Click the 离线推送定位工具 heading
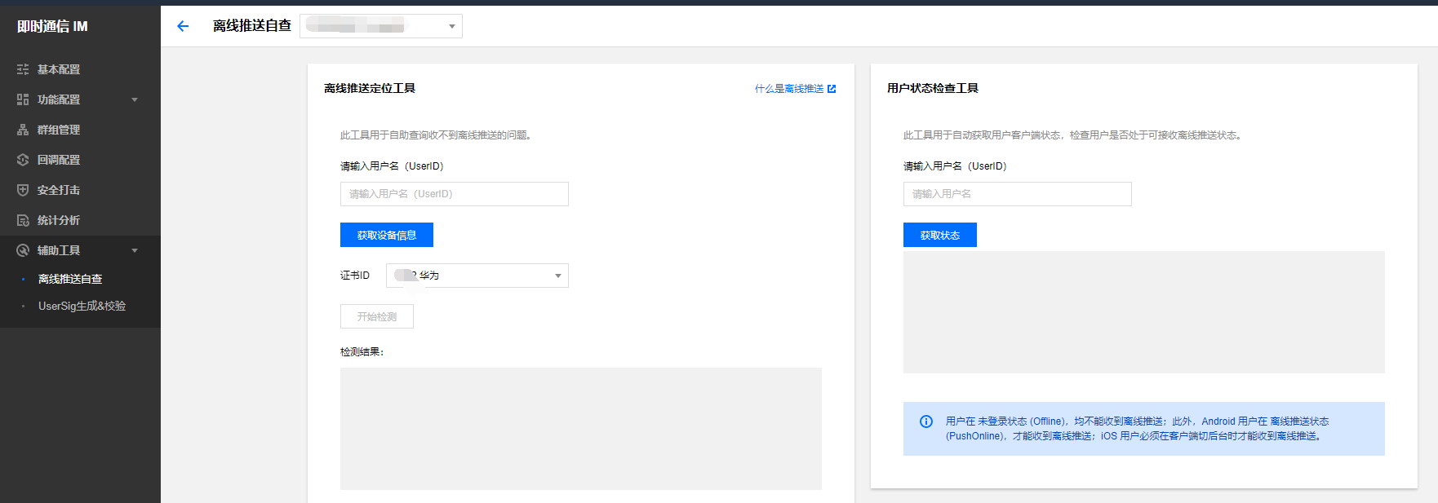The width and height of the screenshot is (1438, 503). pos(370,88)
